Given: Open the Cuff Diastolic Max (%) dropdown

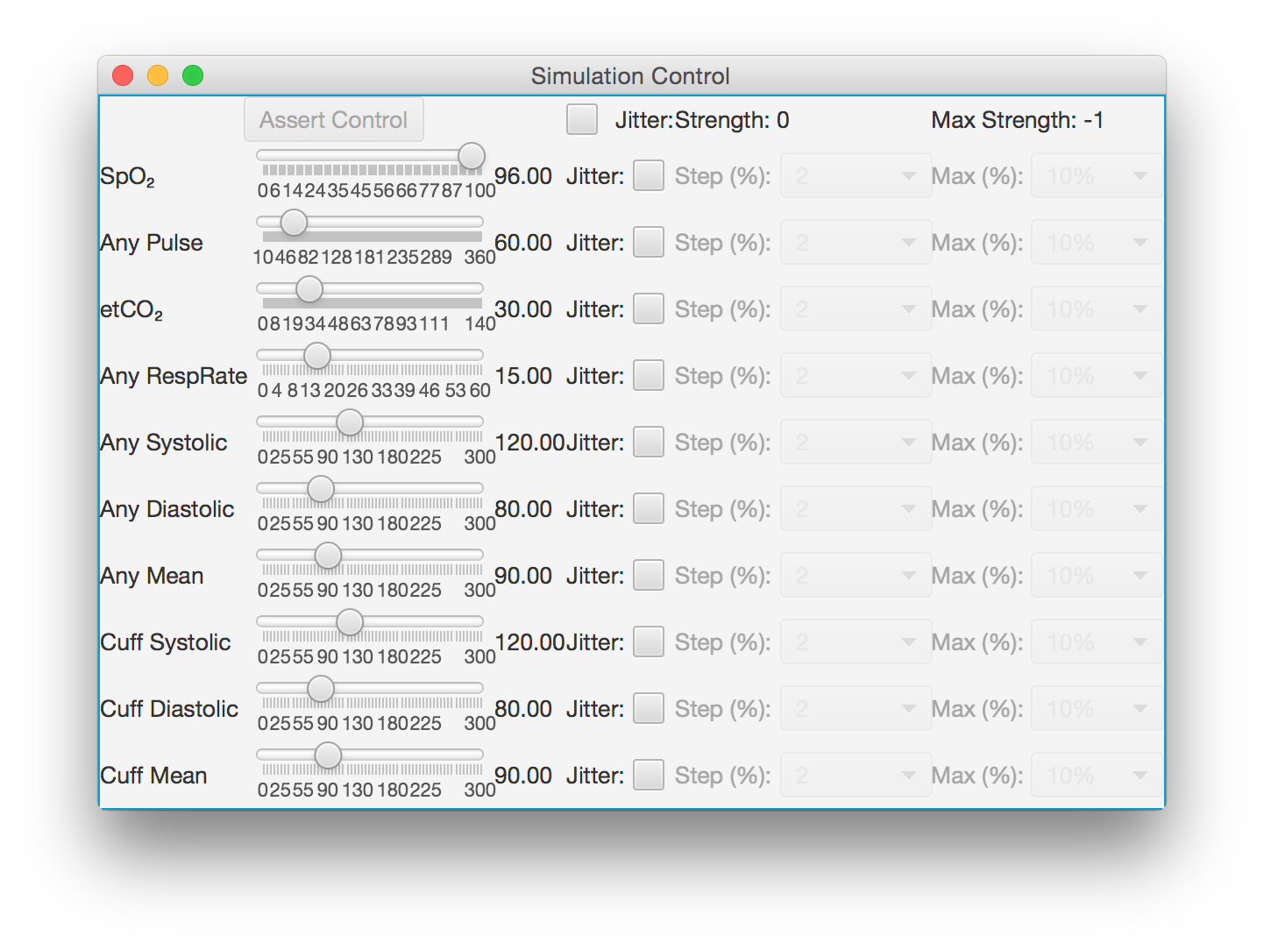Looking at the screenshot, I should (x=1097, y=708).
